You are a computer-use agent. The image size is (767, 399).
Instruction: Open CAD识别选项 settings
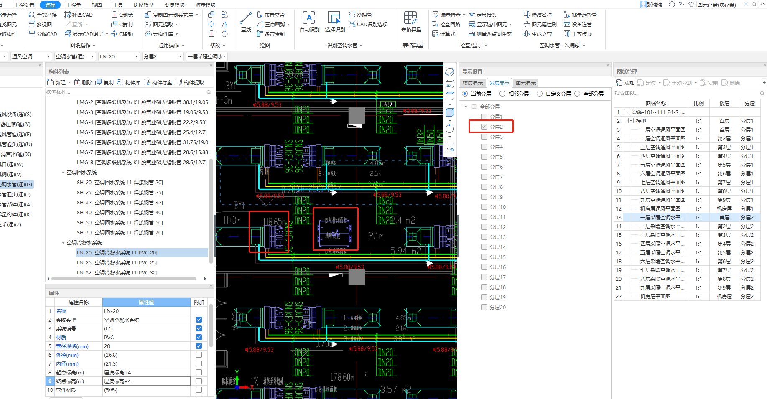point(368,24)
